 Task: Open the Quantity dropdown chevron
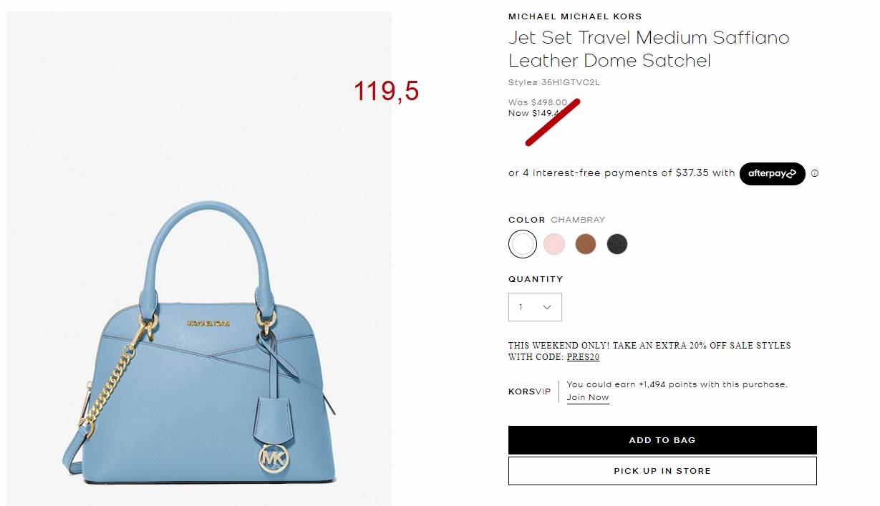[x=547, y=307]
